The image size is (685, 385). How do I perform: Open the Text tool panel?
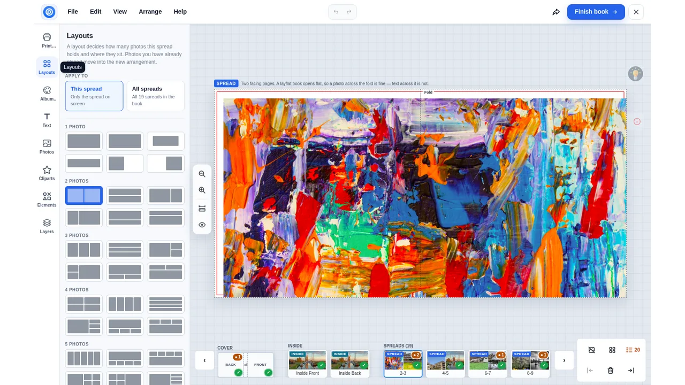click(x=47, y=120)
